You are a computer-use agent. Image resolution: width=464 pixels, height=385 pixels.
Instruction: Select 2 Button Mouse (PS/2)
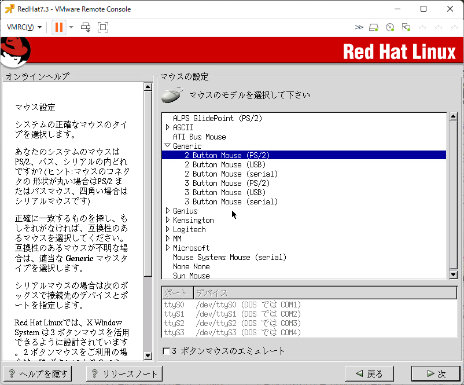click(x=304, y=155)
